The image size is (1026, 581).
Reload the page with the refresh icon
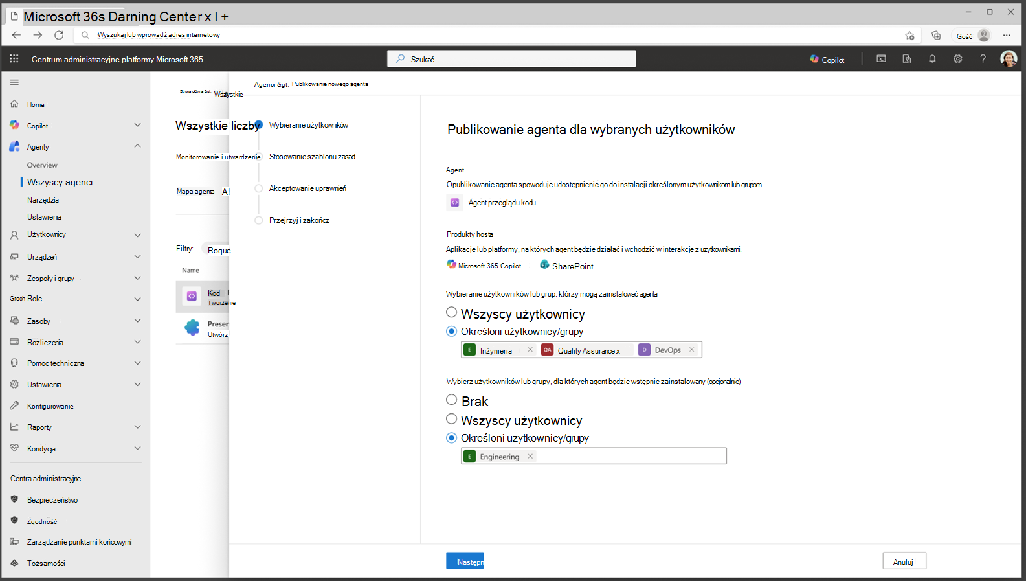click(59, 35)
